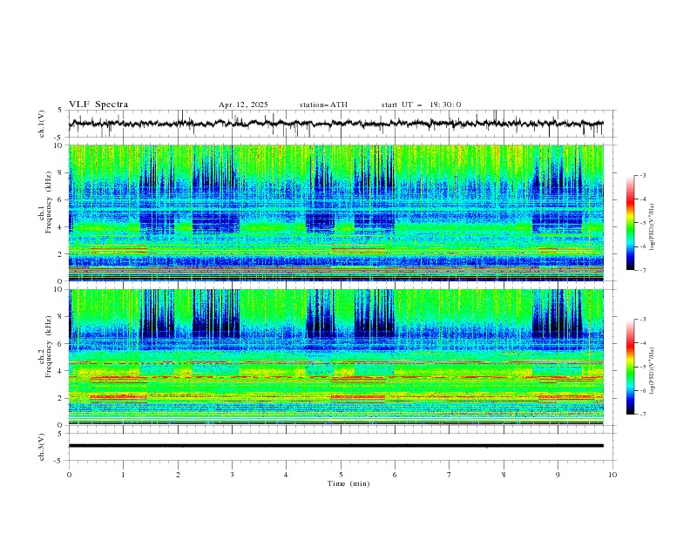Screen dimensions: 690x533
Task: Click the lower colorbar 'log(PSD)(V²/Hz)' label
Action: click(x=653, y=371)
